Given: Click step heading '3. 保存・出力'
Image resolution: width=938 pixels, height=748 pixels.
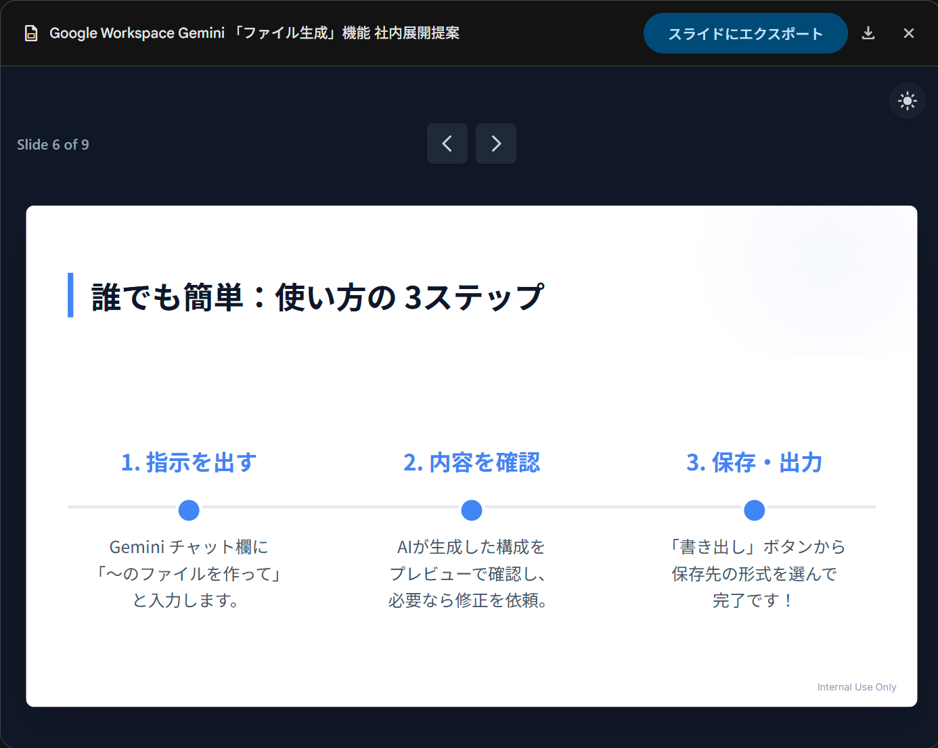Looking at the screenshot, I should point(755,462).
